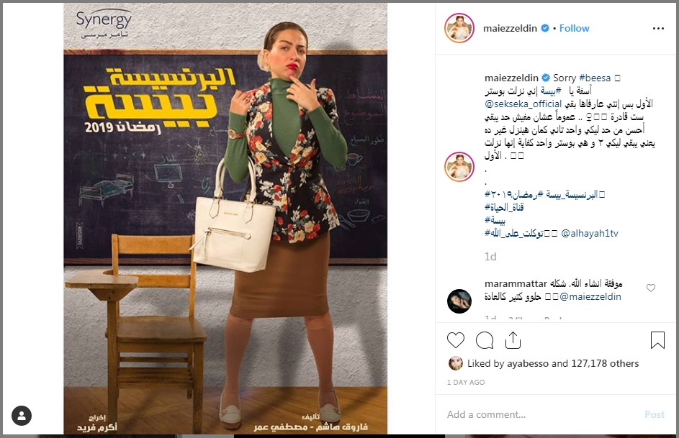Open maiezzeldin avatar beside the caption
Viewport: 679px width, 438px height.
point(459,167)
